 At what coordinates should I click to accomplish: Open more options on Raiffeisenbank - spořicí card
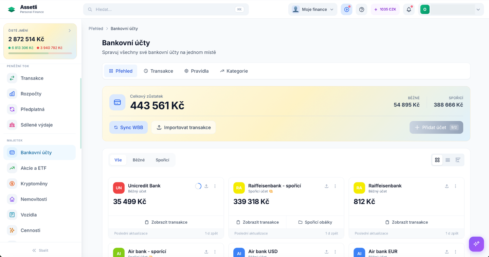point(335,186)
